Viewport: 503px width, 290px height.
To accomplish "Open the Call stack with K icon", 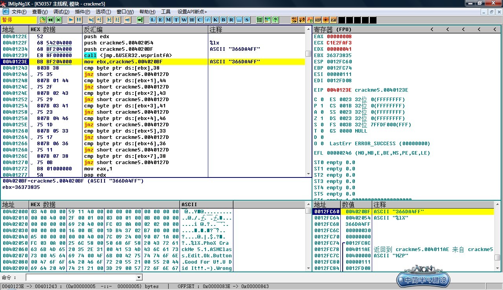I will (x=216, y=20).
